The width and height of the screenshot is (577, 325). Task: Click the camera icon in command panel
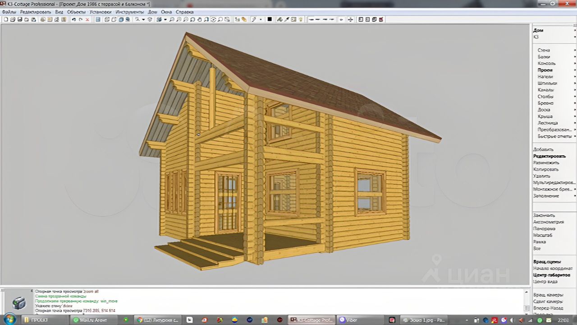[x=18, y=303]
